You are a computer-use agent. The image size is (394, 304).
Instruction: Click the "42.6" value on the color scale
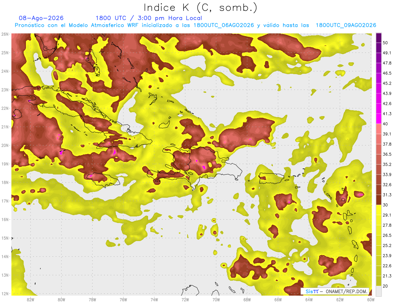387,104
